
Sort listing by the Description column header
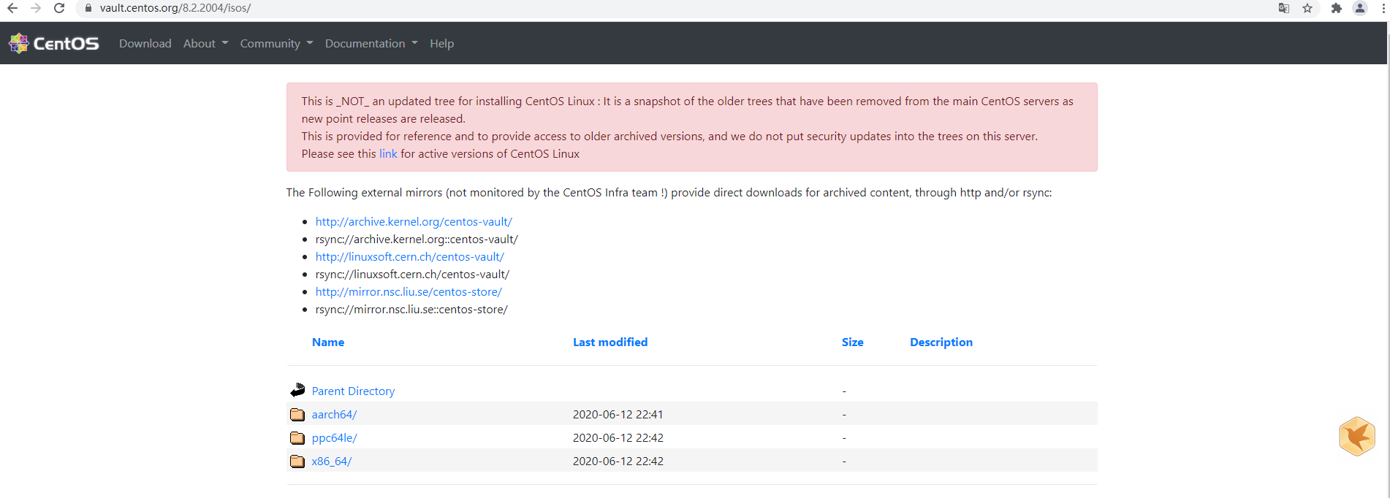tap(941, 342)
